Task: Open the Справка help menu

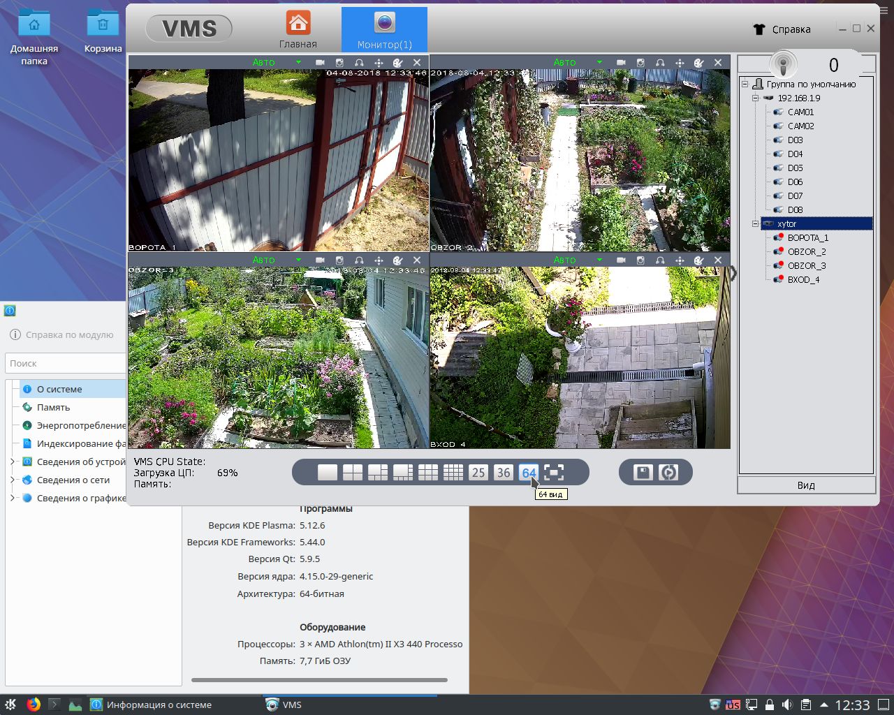Action: [x=783, y=29]
